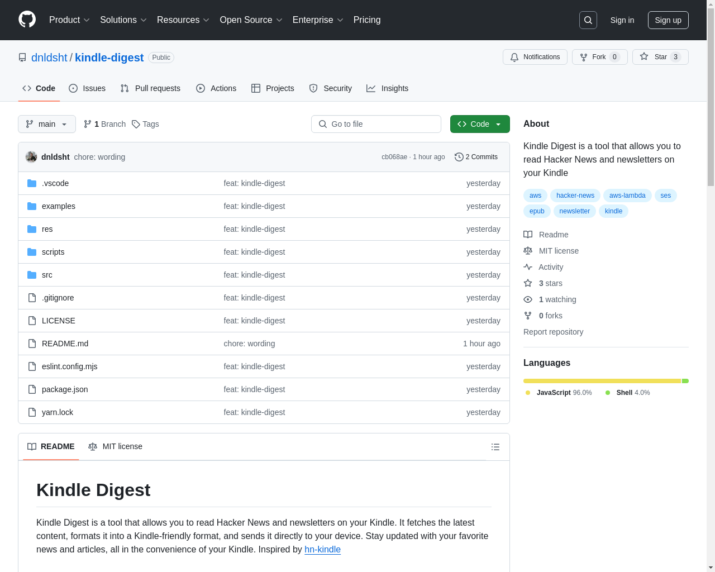Open the main branch selector dropdown
This screenshot has height=572, width=715.
tap(47, 124)
